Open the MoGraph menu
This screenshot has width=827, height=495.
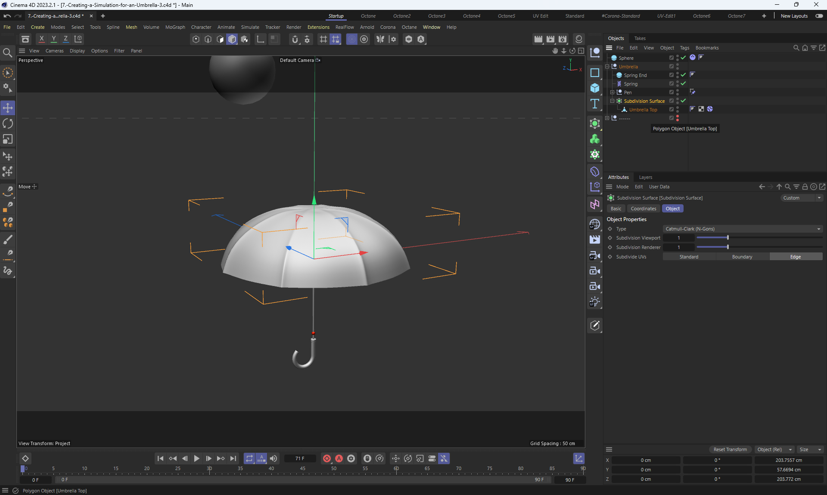tap(175, 27)
